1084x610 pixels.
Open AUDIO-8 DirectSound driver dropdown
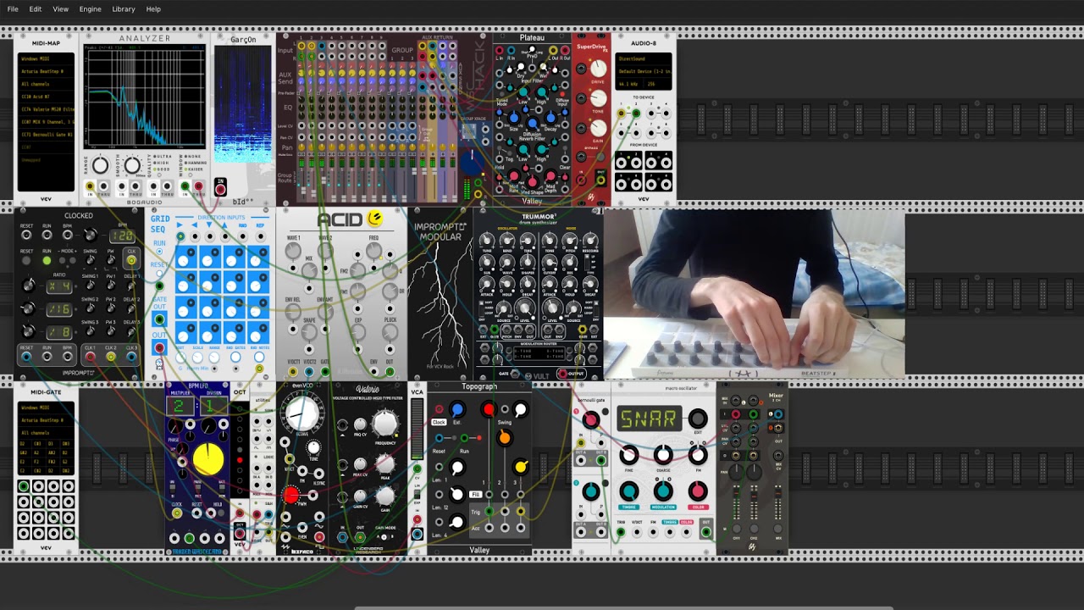coord(644,59)
